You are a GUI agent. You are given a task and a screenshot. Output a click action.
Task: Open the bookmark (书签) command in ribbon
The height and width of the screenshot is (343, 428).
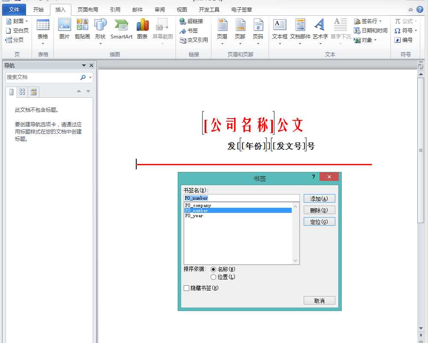(189, 31)
